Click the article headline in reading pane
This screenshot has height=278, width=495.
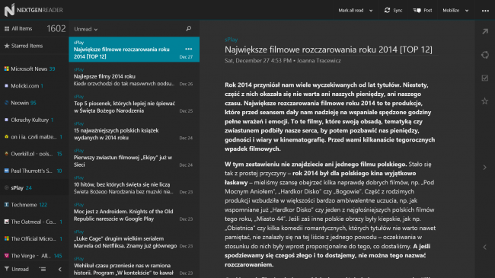(x=328, y=50)
